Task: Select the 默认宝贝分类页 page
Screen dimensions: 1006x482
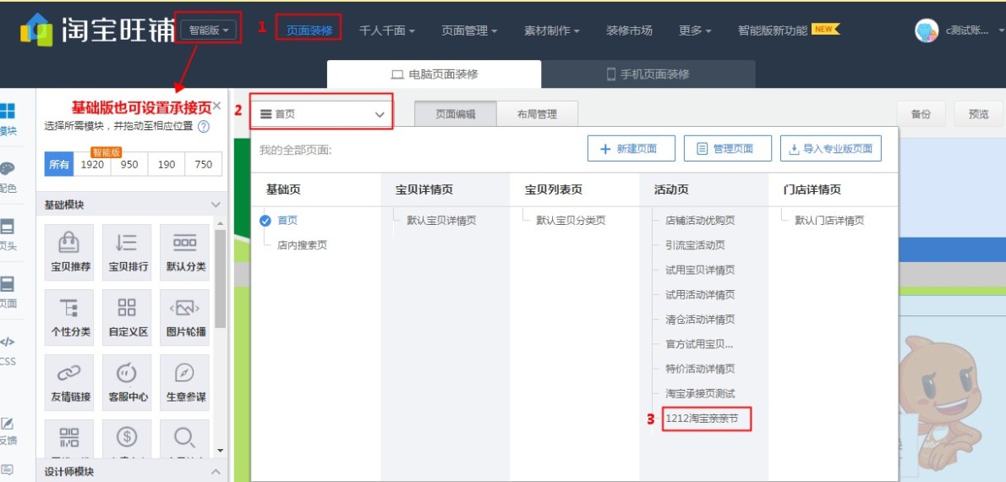Action: (571, 220)
